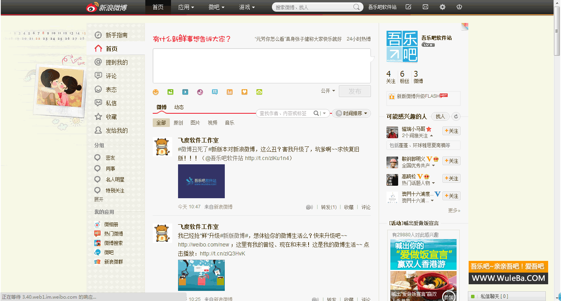
Task: Open the 微吧 dropdown in top navigation
Action: [x=216, y=7]
